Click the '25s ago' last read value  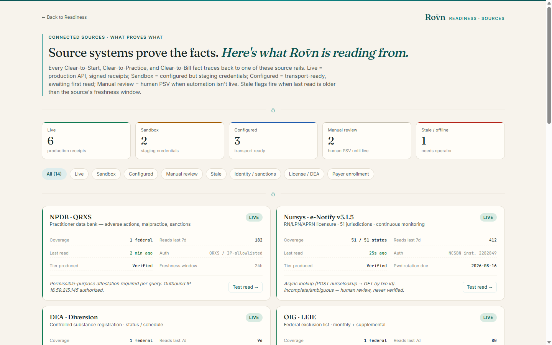(x=378, y=253)
